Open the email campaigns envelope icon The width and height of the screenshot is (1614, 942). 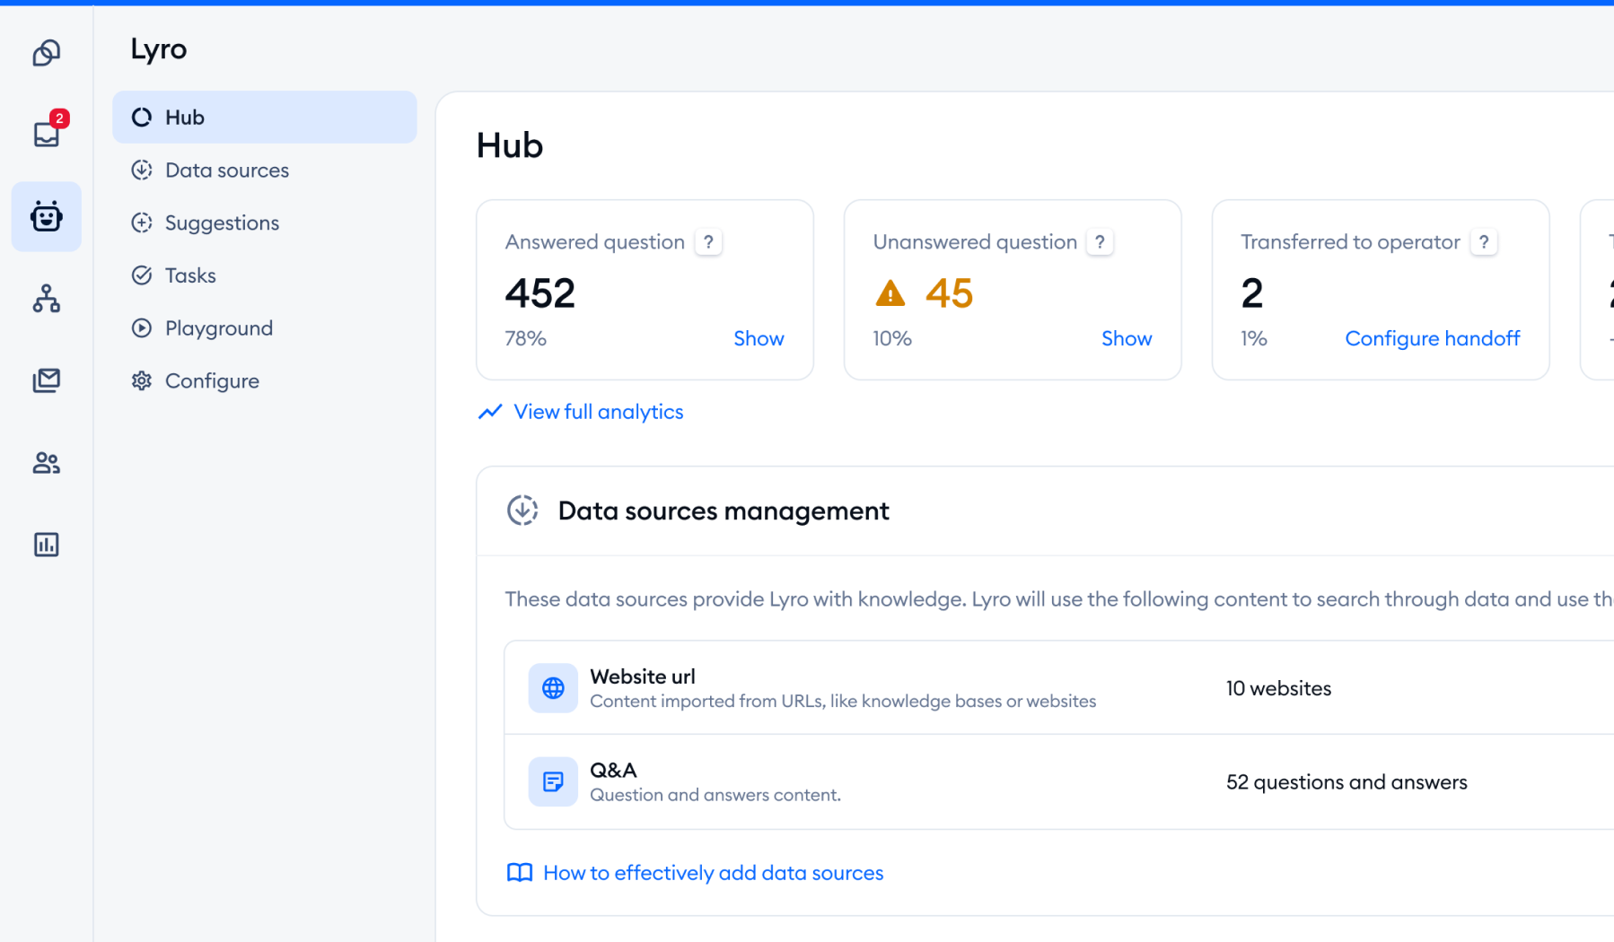47,380
